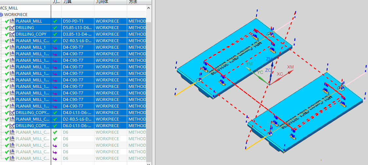This screenshot has width=368, height=165.
Task: Click the green status check before PLANAR_MILL_1
Action: 7,47
